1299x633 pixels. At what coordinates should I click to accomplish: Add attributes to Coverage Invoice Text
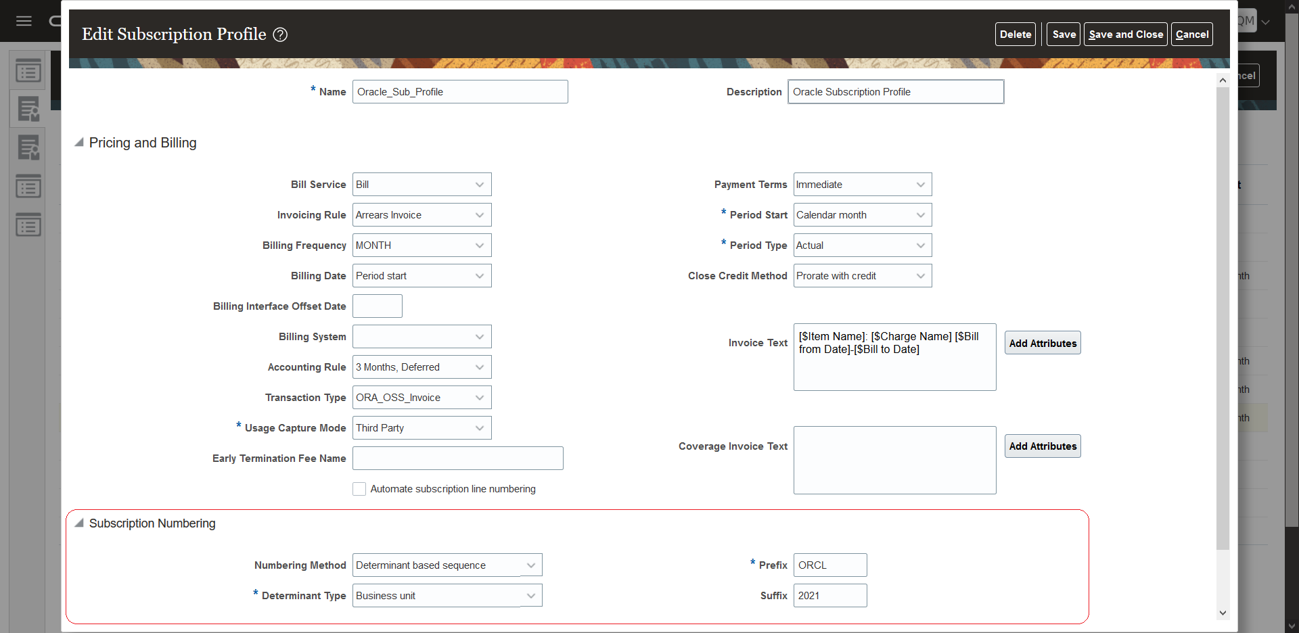click(1043, 446)
